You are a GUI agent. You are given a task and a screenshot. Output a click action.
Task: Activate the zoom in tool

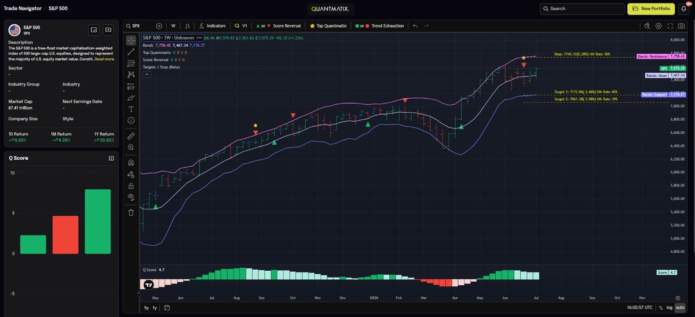click(x=131, y=148)
